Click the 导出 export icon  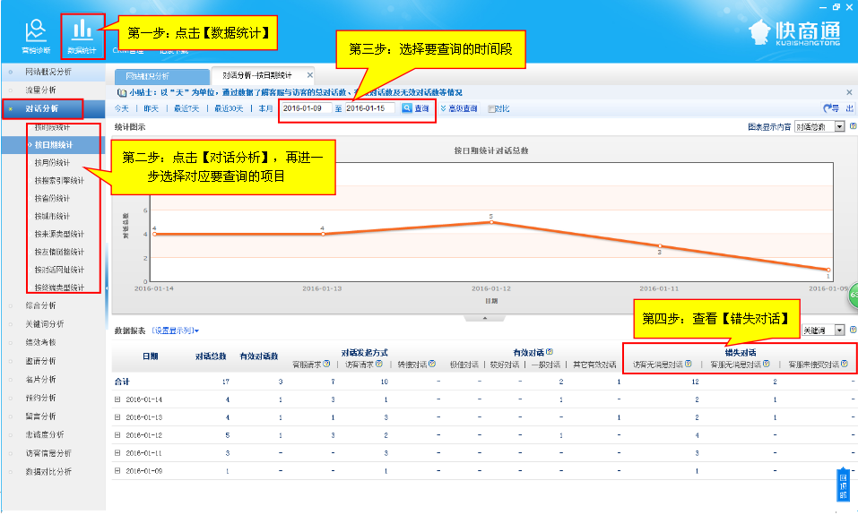pos(834,108)
